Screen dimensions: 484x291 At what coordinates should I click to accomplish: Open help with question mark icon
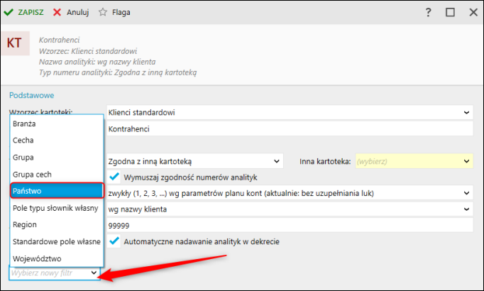point(428,13)
